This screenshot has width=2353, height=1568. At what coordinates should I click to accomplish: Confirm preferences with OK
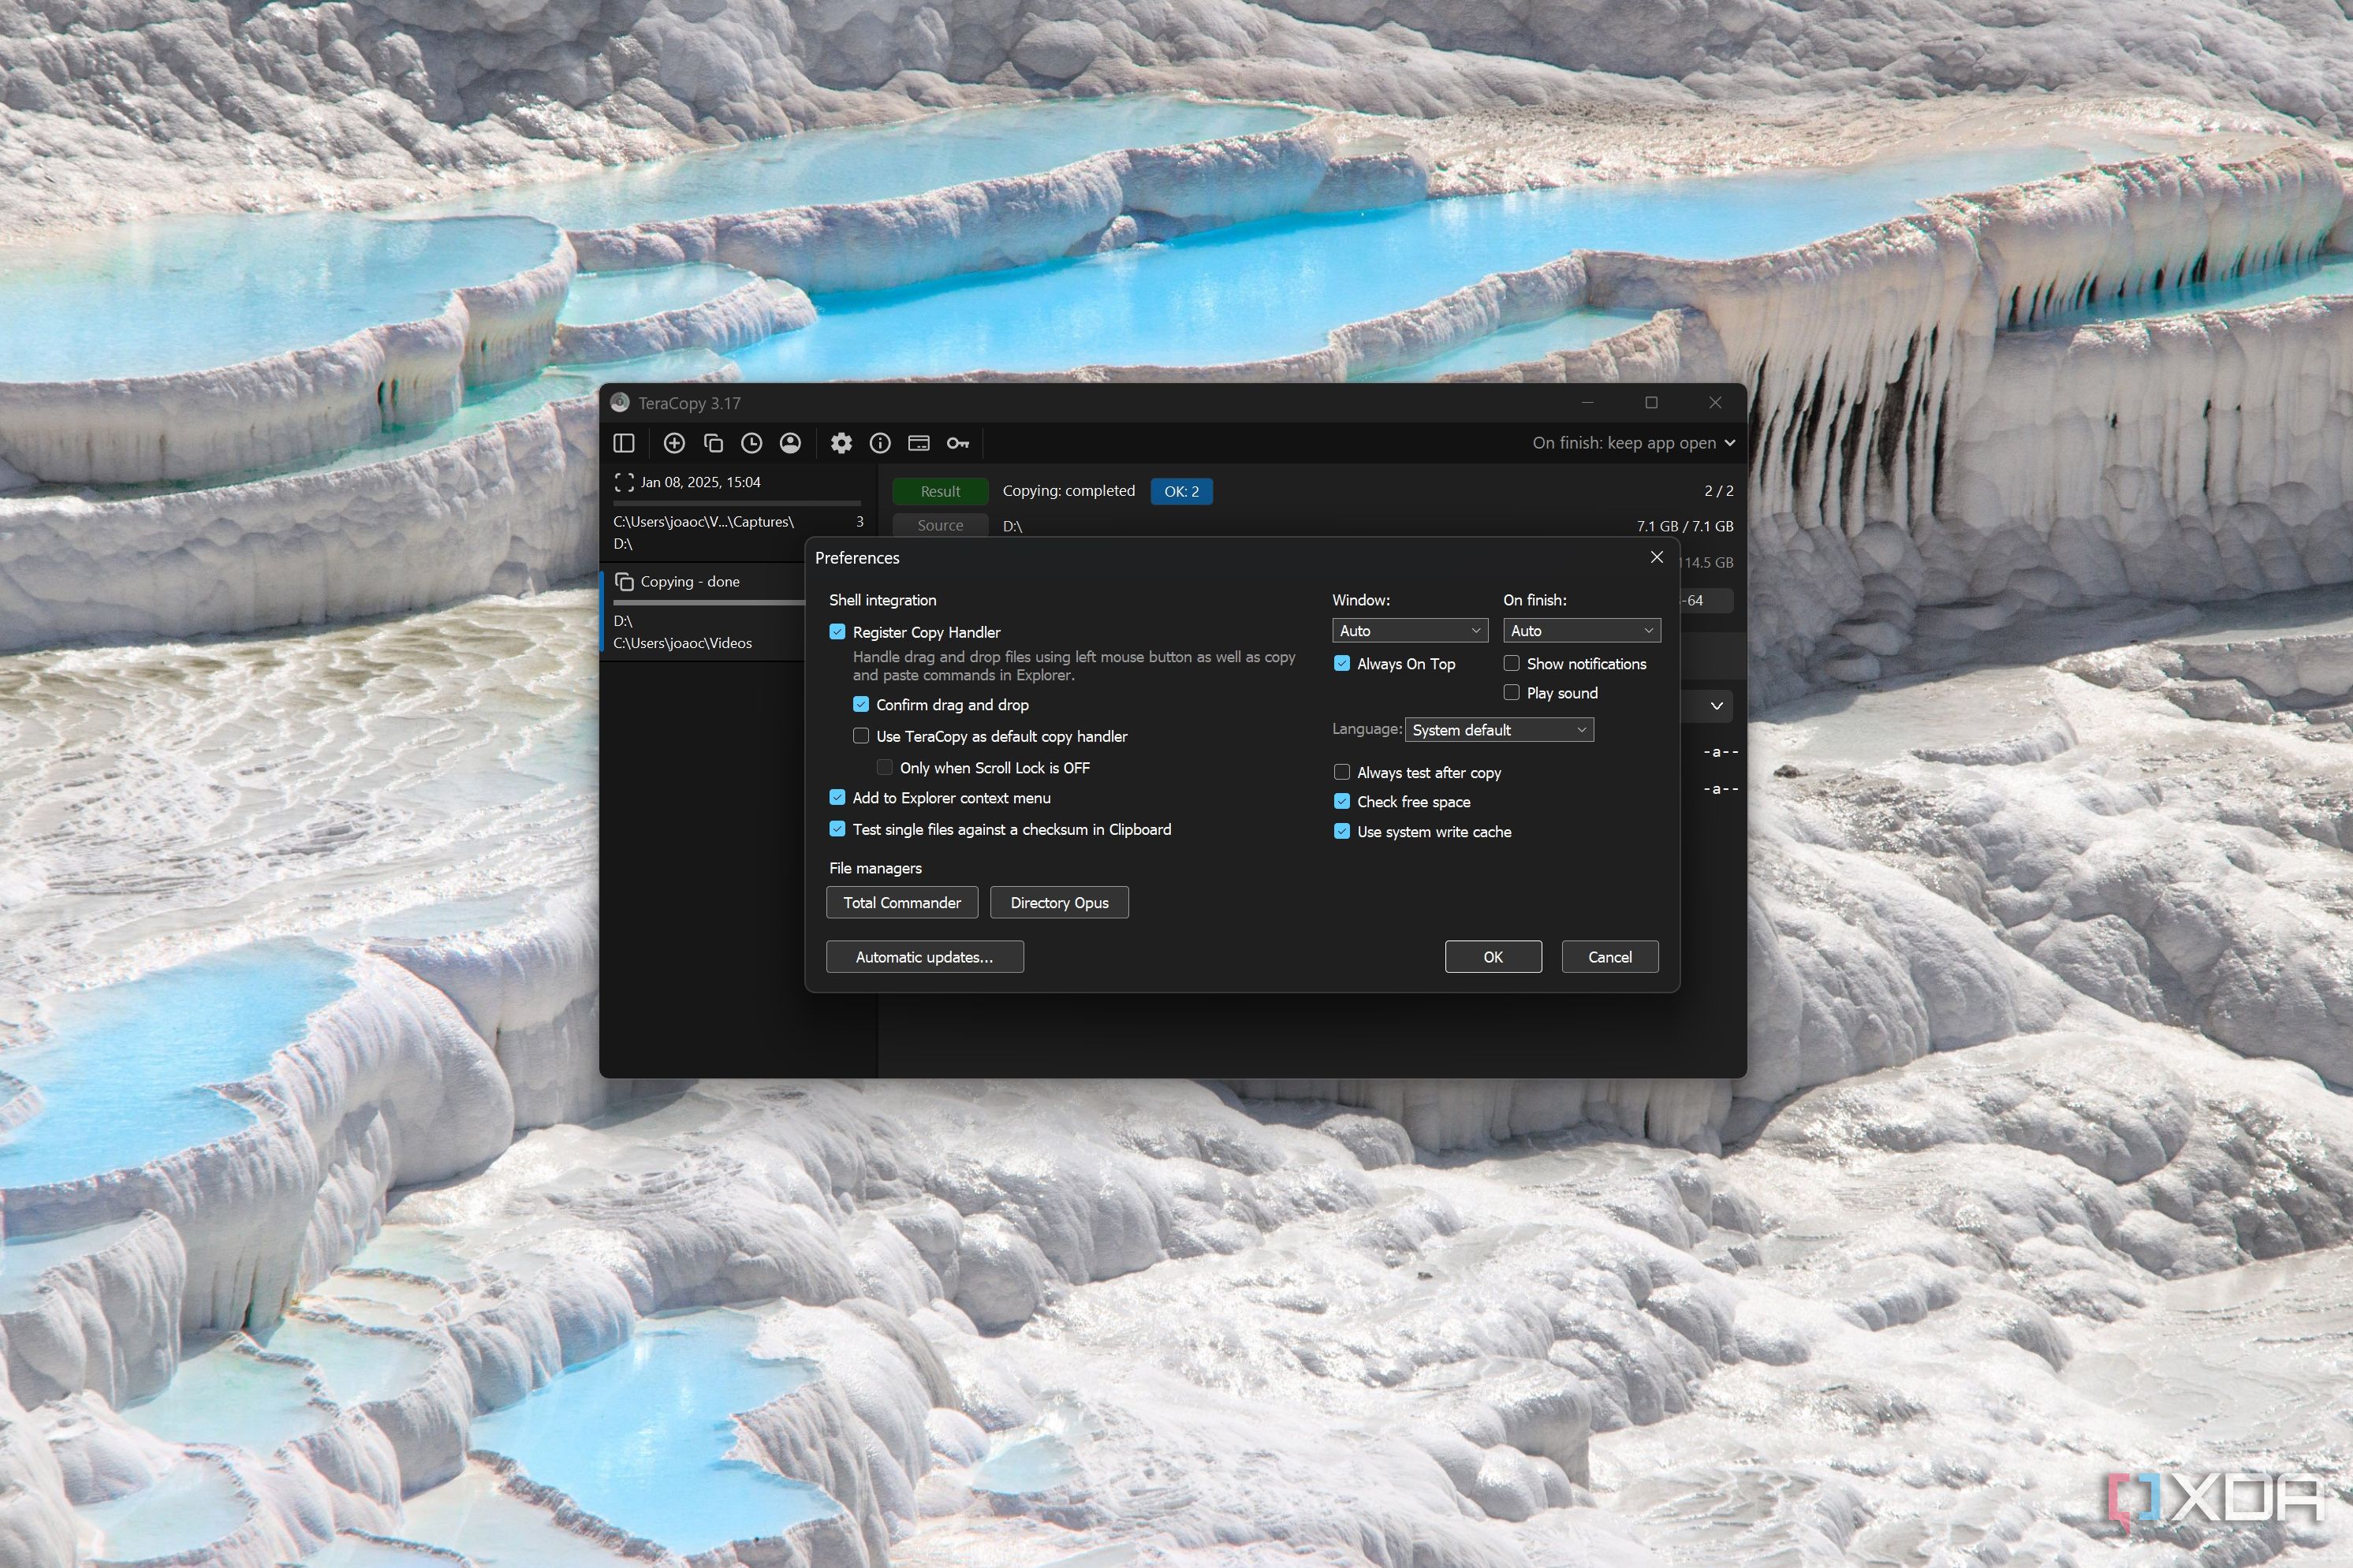1493,957
